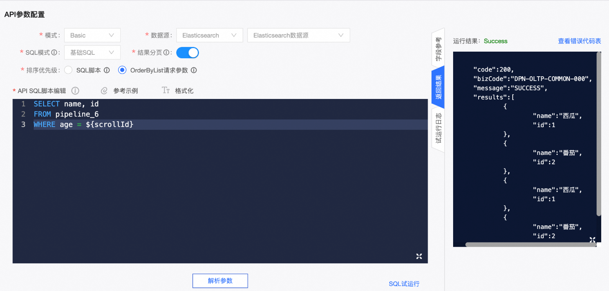Click the info icon next to SQL脚本 option
The image size is (609, 291).
coord(107,70)
